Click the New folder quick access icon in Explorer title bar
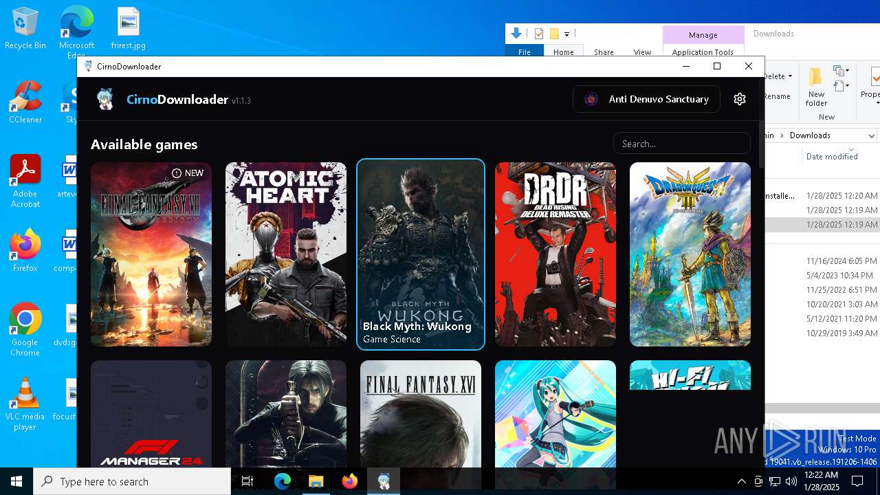Image resolution: width=880 pixels, height=495 pixels. point(554,34)
